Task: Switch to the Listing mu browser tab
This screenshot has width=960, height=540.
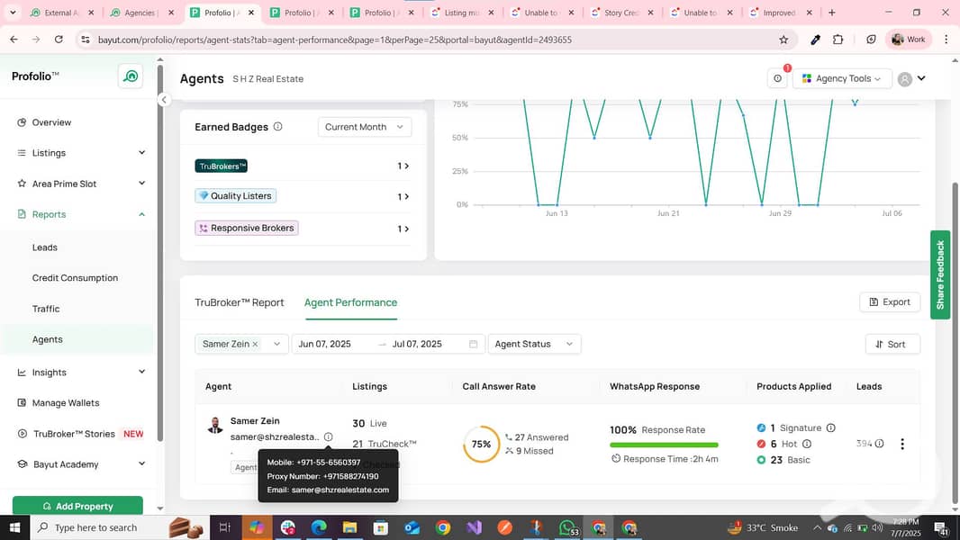Action: pos(462,13)
